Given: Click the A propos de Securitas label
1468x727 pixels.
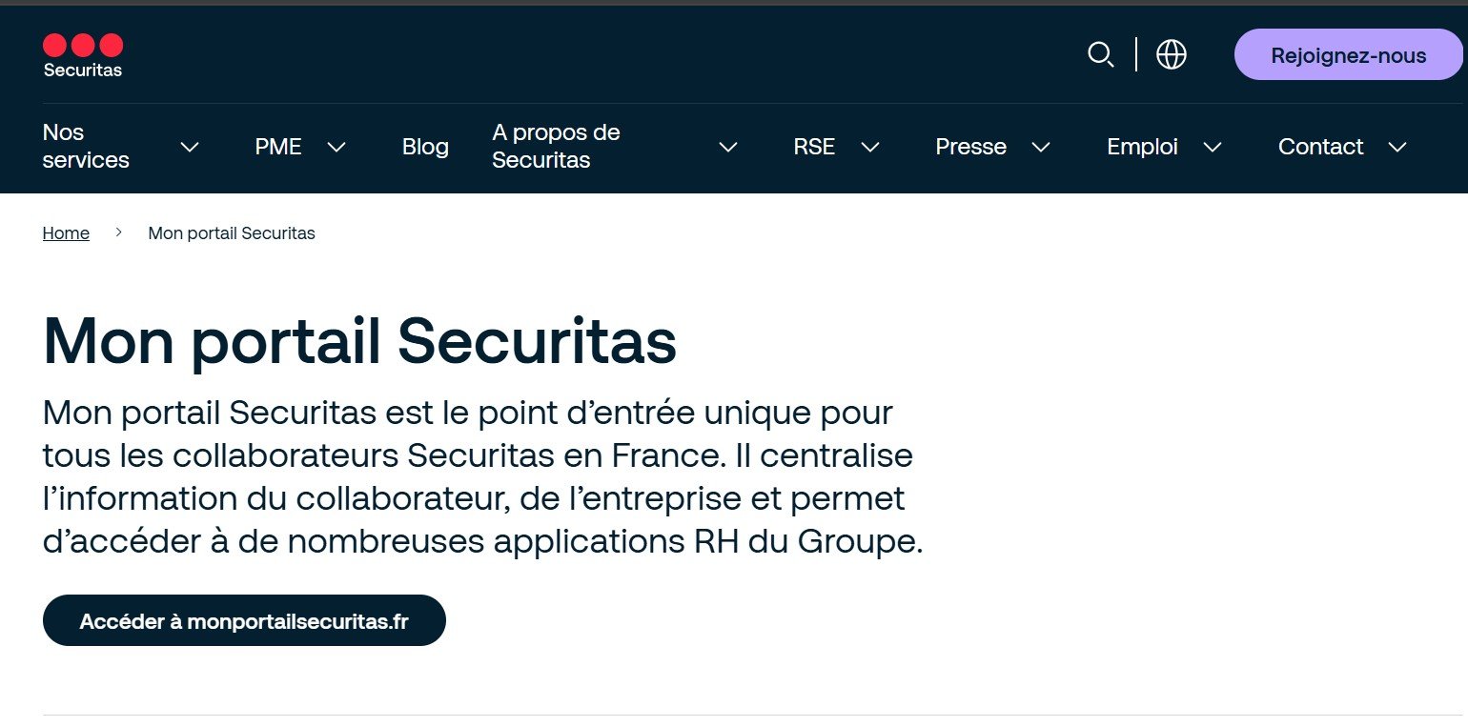Looking at the screenshot, I should click(556, 147).
